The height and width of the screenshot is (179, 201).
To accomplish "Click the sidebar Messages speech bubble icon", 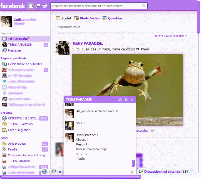I will click(x=4, y=50).
